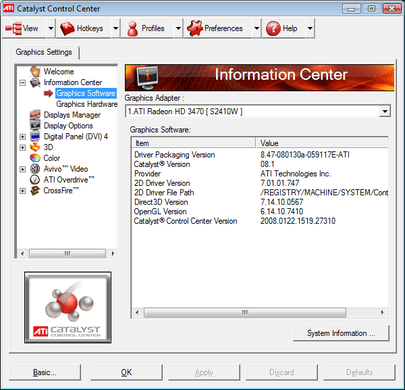Open the Profiles dropdown arrow
Screen dimensions: 405x390
click(x=178, y=28)
